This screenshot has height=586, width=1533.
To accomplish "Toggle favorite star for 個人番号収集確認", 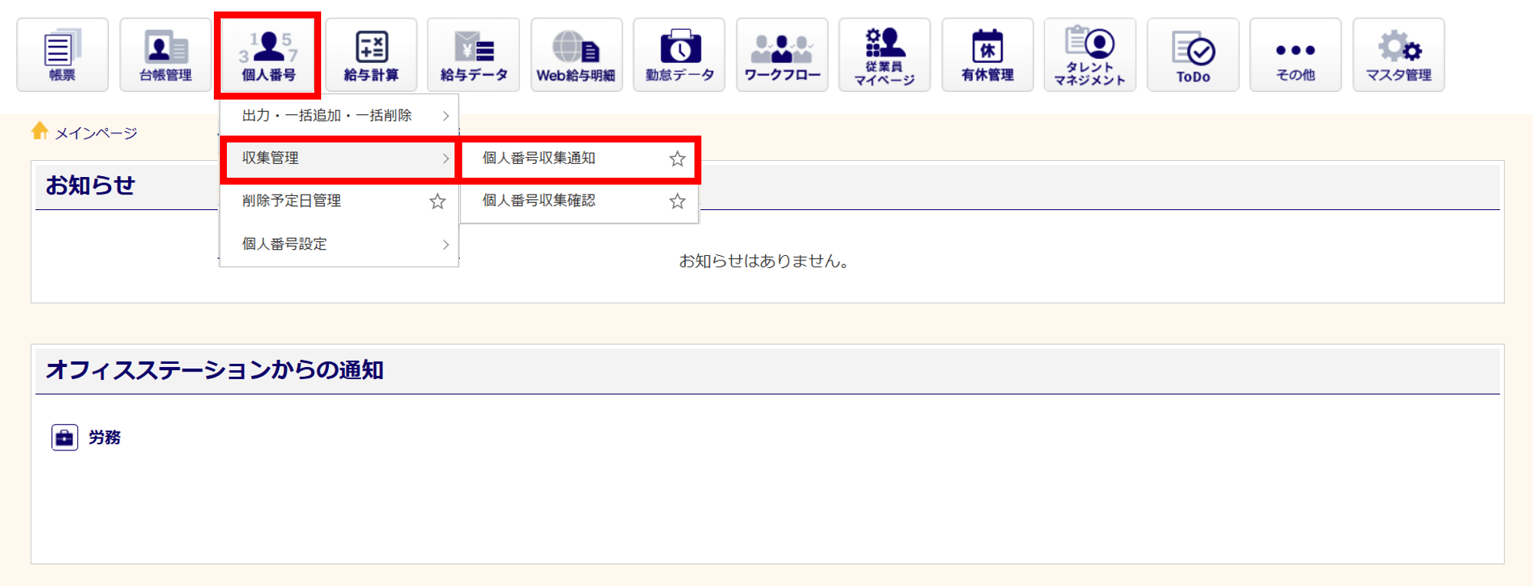I will [x=677, y=201].
